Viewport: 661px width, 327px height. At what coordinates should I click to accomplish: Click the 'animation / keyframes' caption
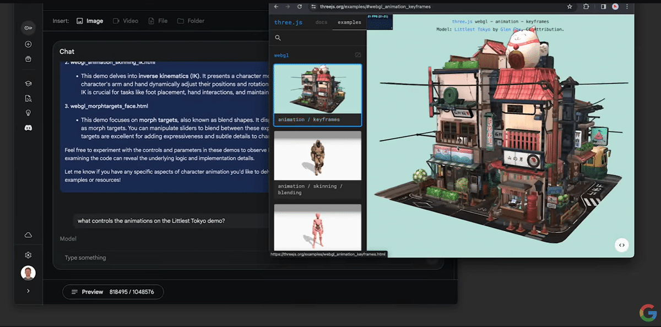309,119
